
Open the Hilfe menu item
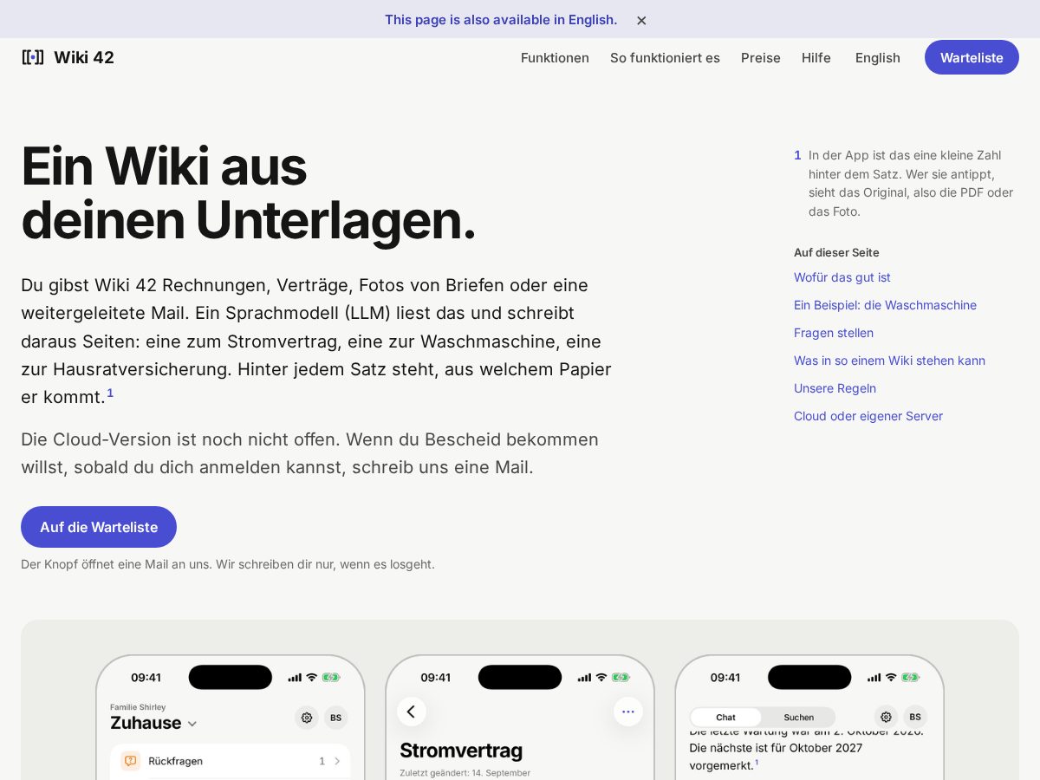(816, 57)
